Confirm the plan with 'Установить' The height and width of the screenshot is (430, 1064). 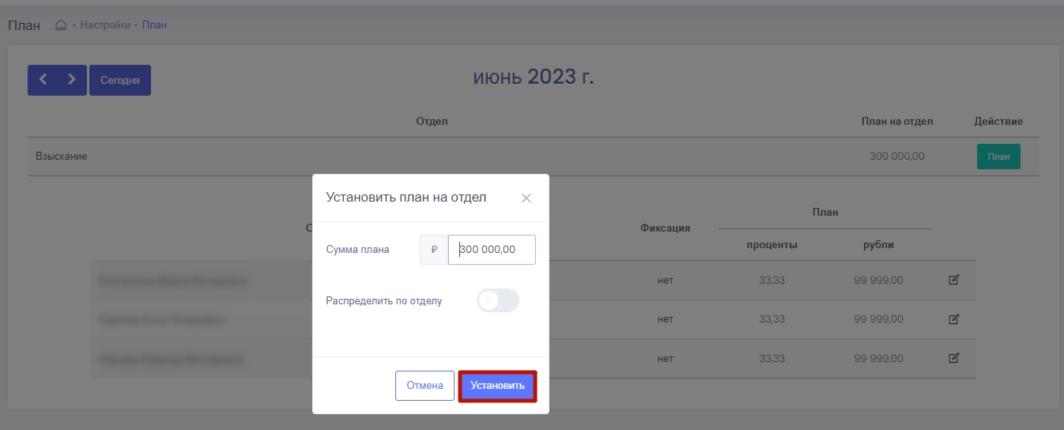coord(497,386)
